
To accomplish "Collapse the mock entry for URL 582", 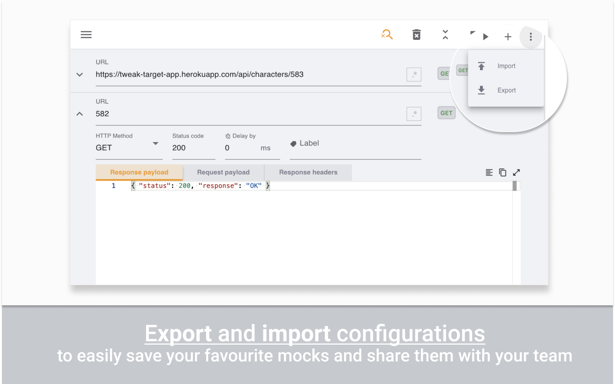I will coord(79,114).
